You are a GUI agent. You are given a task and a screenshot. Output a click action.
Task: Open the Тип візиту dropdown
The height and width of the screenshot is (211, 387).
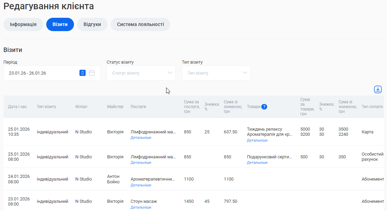[x=216, y=73]
